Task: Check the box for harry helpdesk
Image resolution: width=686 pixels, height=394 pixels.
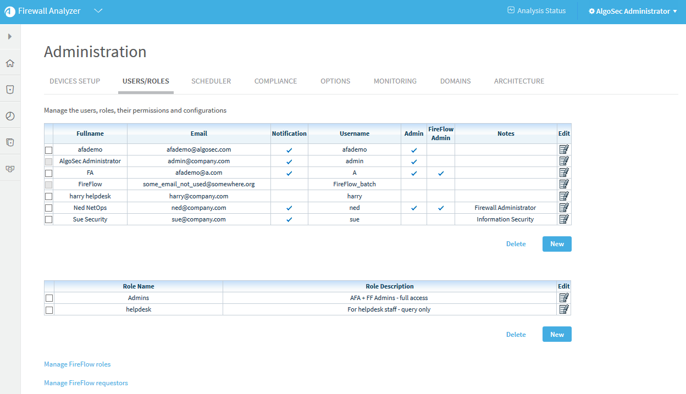Action: tap(49, 197)
